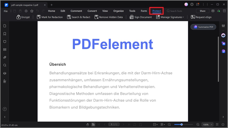The height and width of the screenshot is (128, 228).
Task: Open the Layers panel icon
Action: click(x=5, y=73)
